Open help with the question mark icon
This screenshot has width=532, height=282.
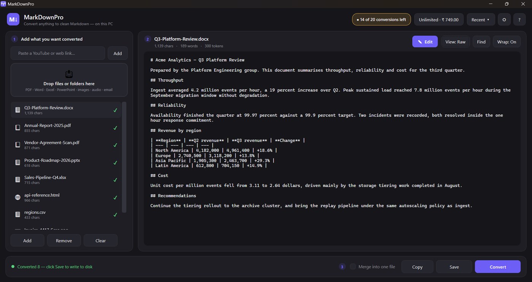[519, 20]
